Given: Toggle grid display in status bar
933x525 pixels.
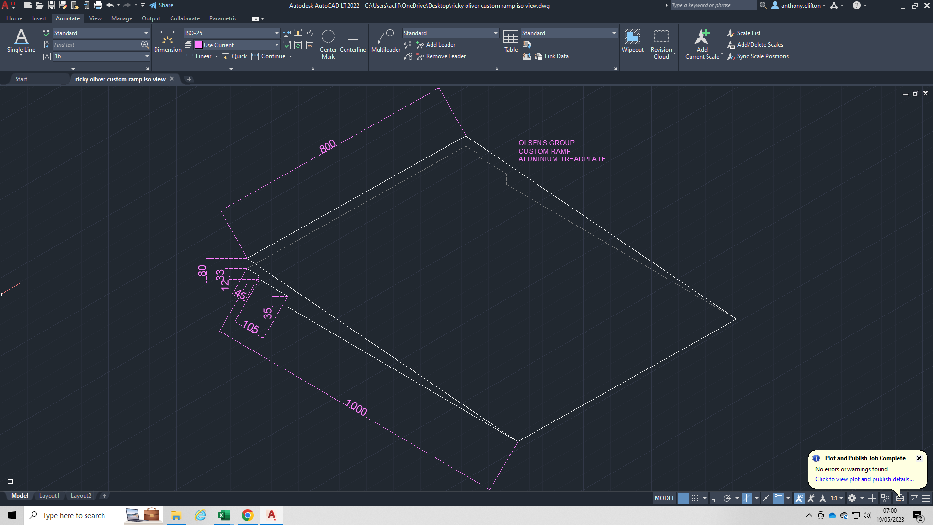Looking at the screenshot, I should tap(683, 498).
